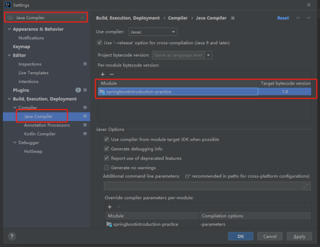Open Plugins settings page
The image size is (320, 247).
[21, 90]
